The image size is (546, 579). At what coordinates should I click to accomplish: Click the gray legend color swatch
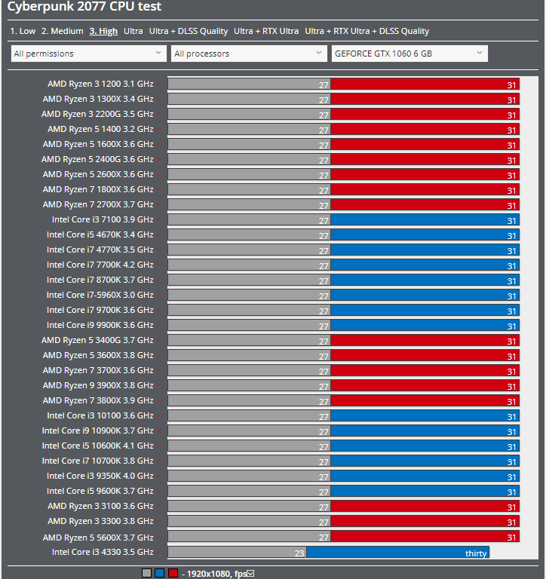[x=146, y=573]
